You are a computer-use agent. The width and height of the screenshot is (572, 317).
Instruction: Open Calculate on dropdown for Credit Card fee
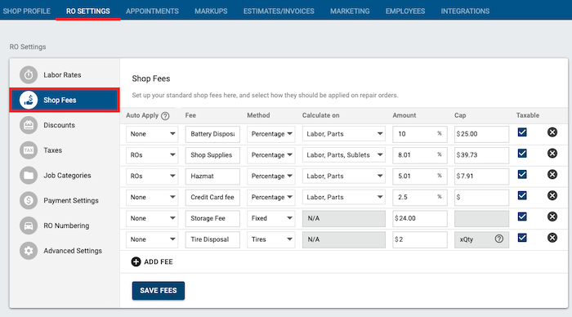344,198
